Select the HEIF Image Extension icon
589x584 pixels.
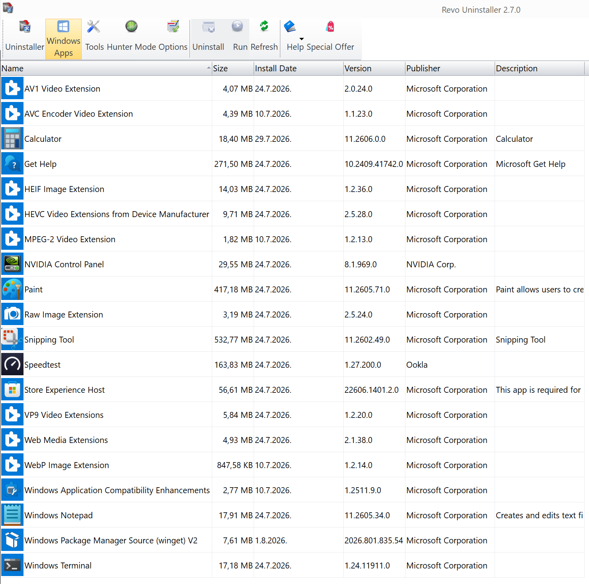[x=12, y=189]
